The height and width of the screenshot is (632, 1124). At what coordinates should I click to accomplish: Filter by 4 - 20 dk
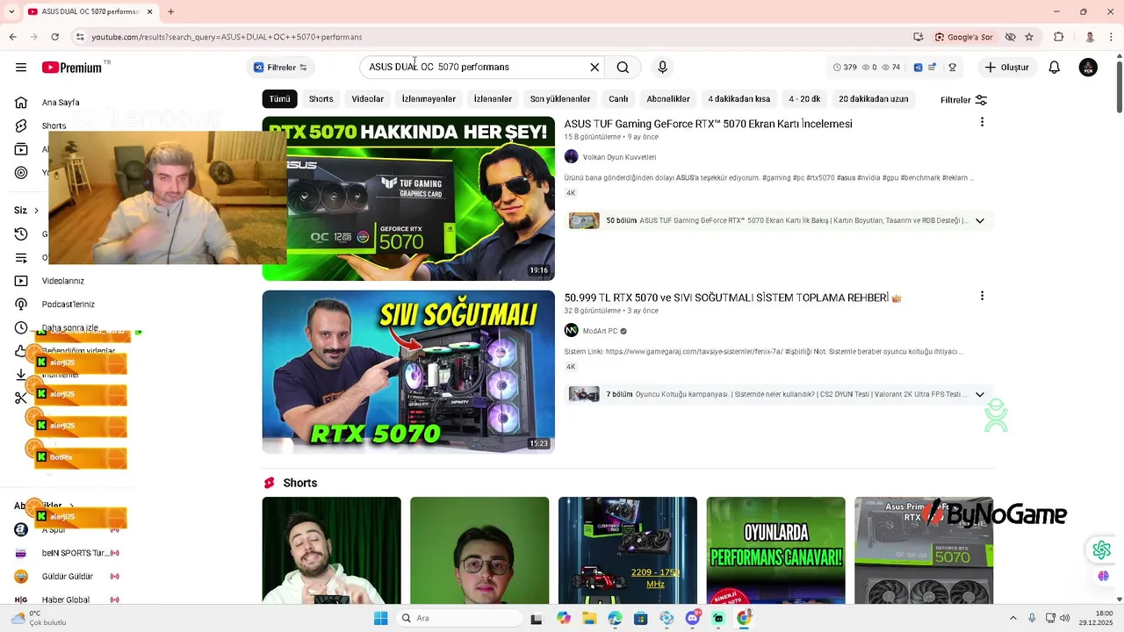(x=804, y=99)
